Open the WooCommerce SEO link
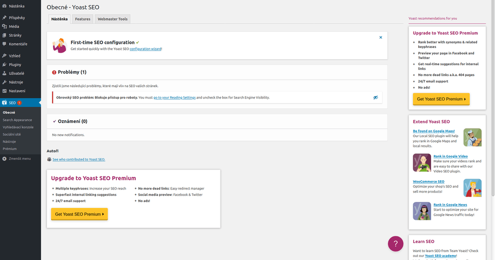Image resolution: width=495 pixels, height=260 pixels. pyautogui.click(x=428, y=181)
